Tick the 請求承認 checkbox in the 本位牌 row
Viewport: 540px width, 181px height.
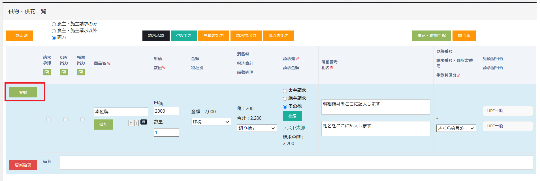[x=48, y=119]
